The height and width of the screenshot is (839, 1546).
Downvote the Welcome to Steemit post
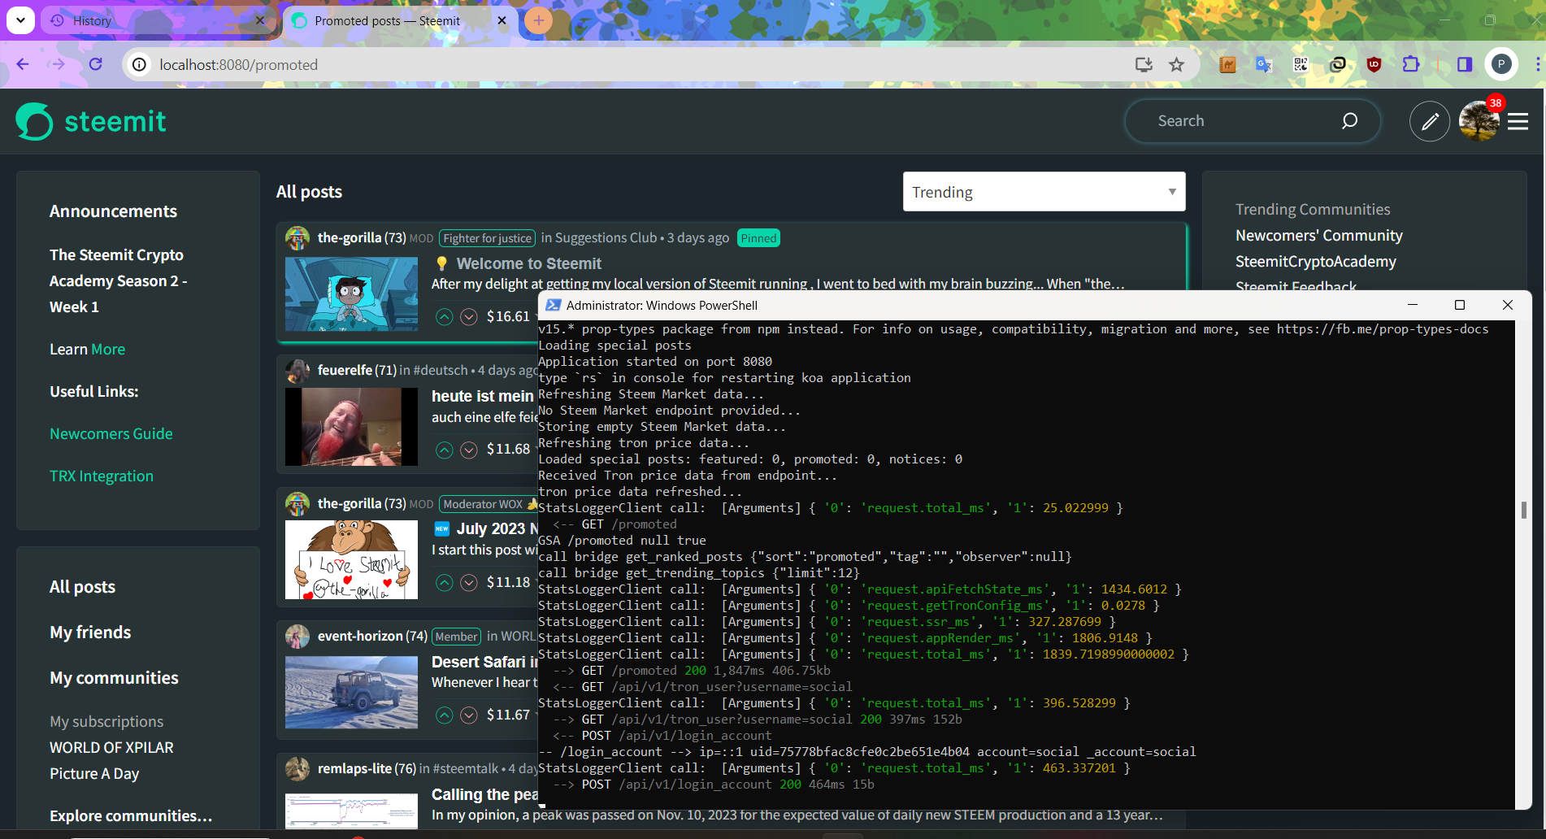point(469,317)
